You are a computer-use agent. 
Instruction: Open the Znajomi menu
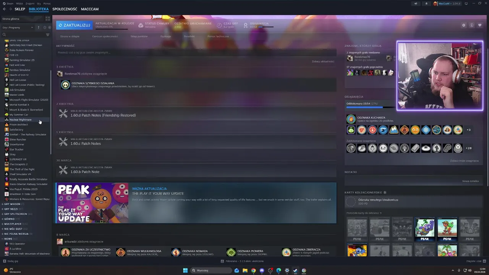30,3
